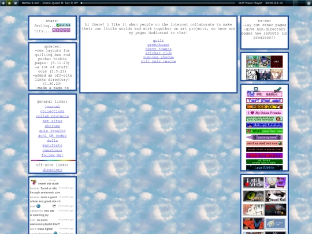Click the SCM Music Player label

coord(250,3)
